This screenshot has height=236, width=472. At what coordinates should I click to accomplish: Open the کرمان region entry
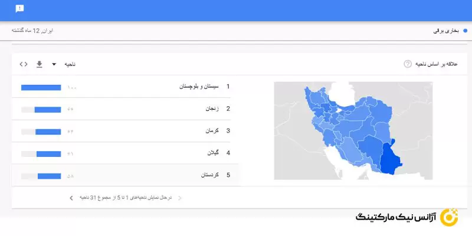pyautogui.click(x=211, y=130)
